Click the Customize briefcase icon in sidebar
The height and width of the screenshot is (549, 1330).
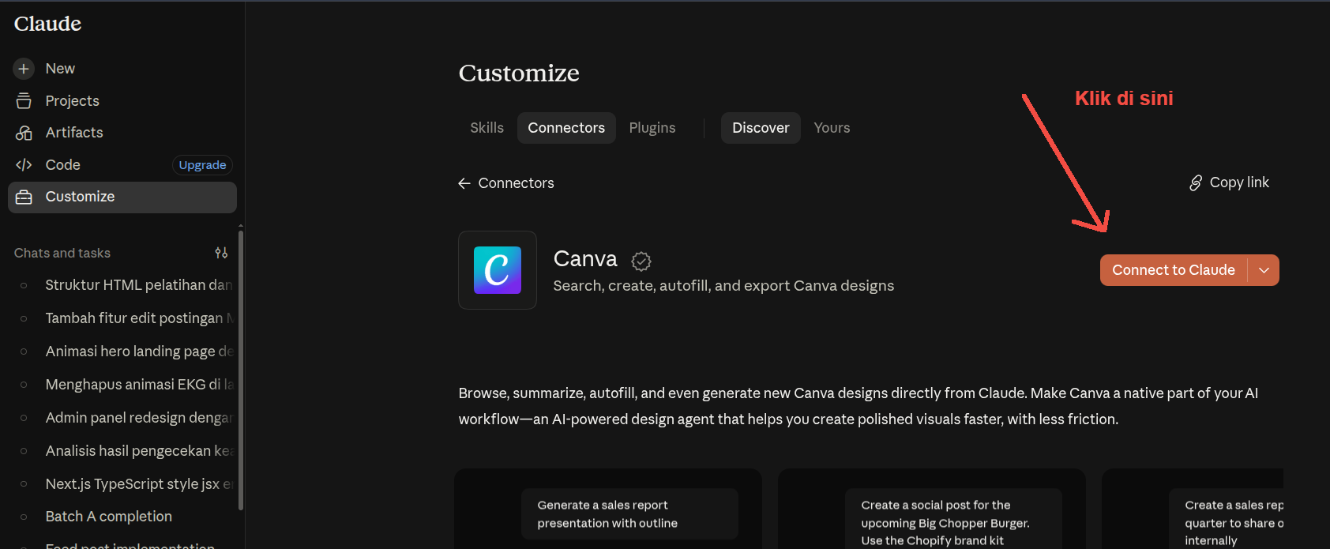[x=24, y=197]
